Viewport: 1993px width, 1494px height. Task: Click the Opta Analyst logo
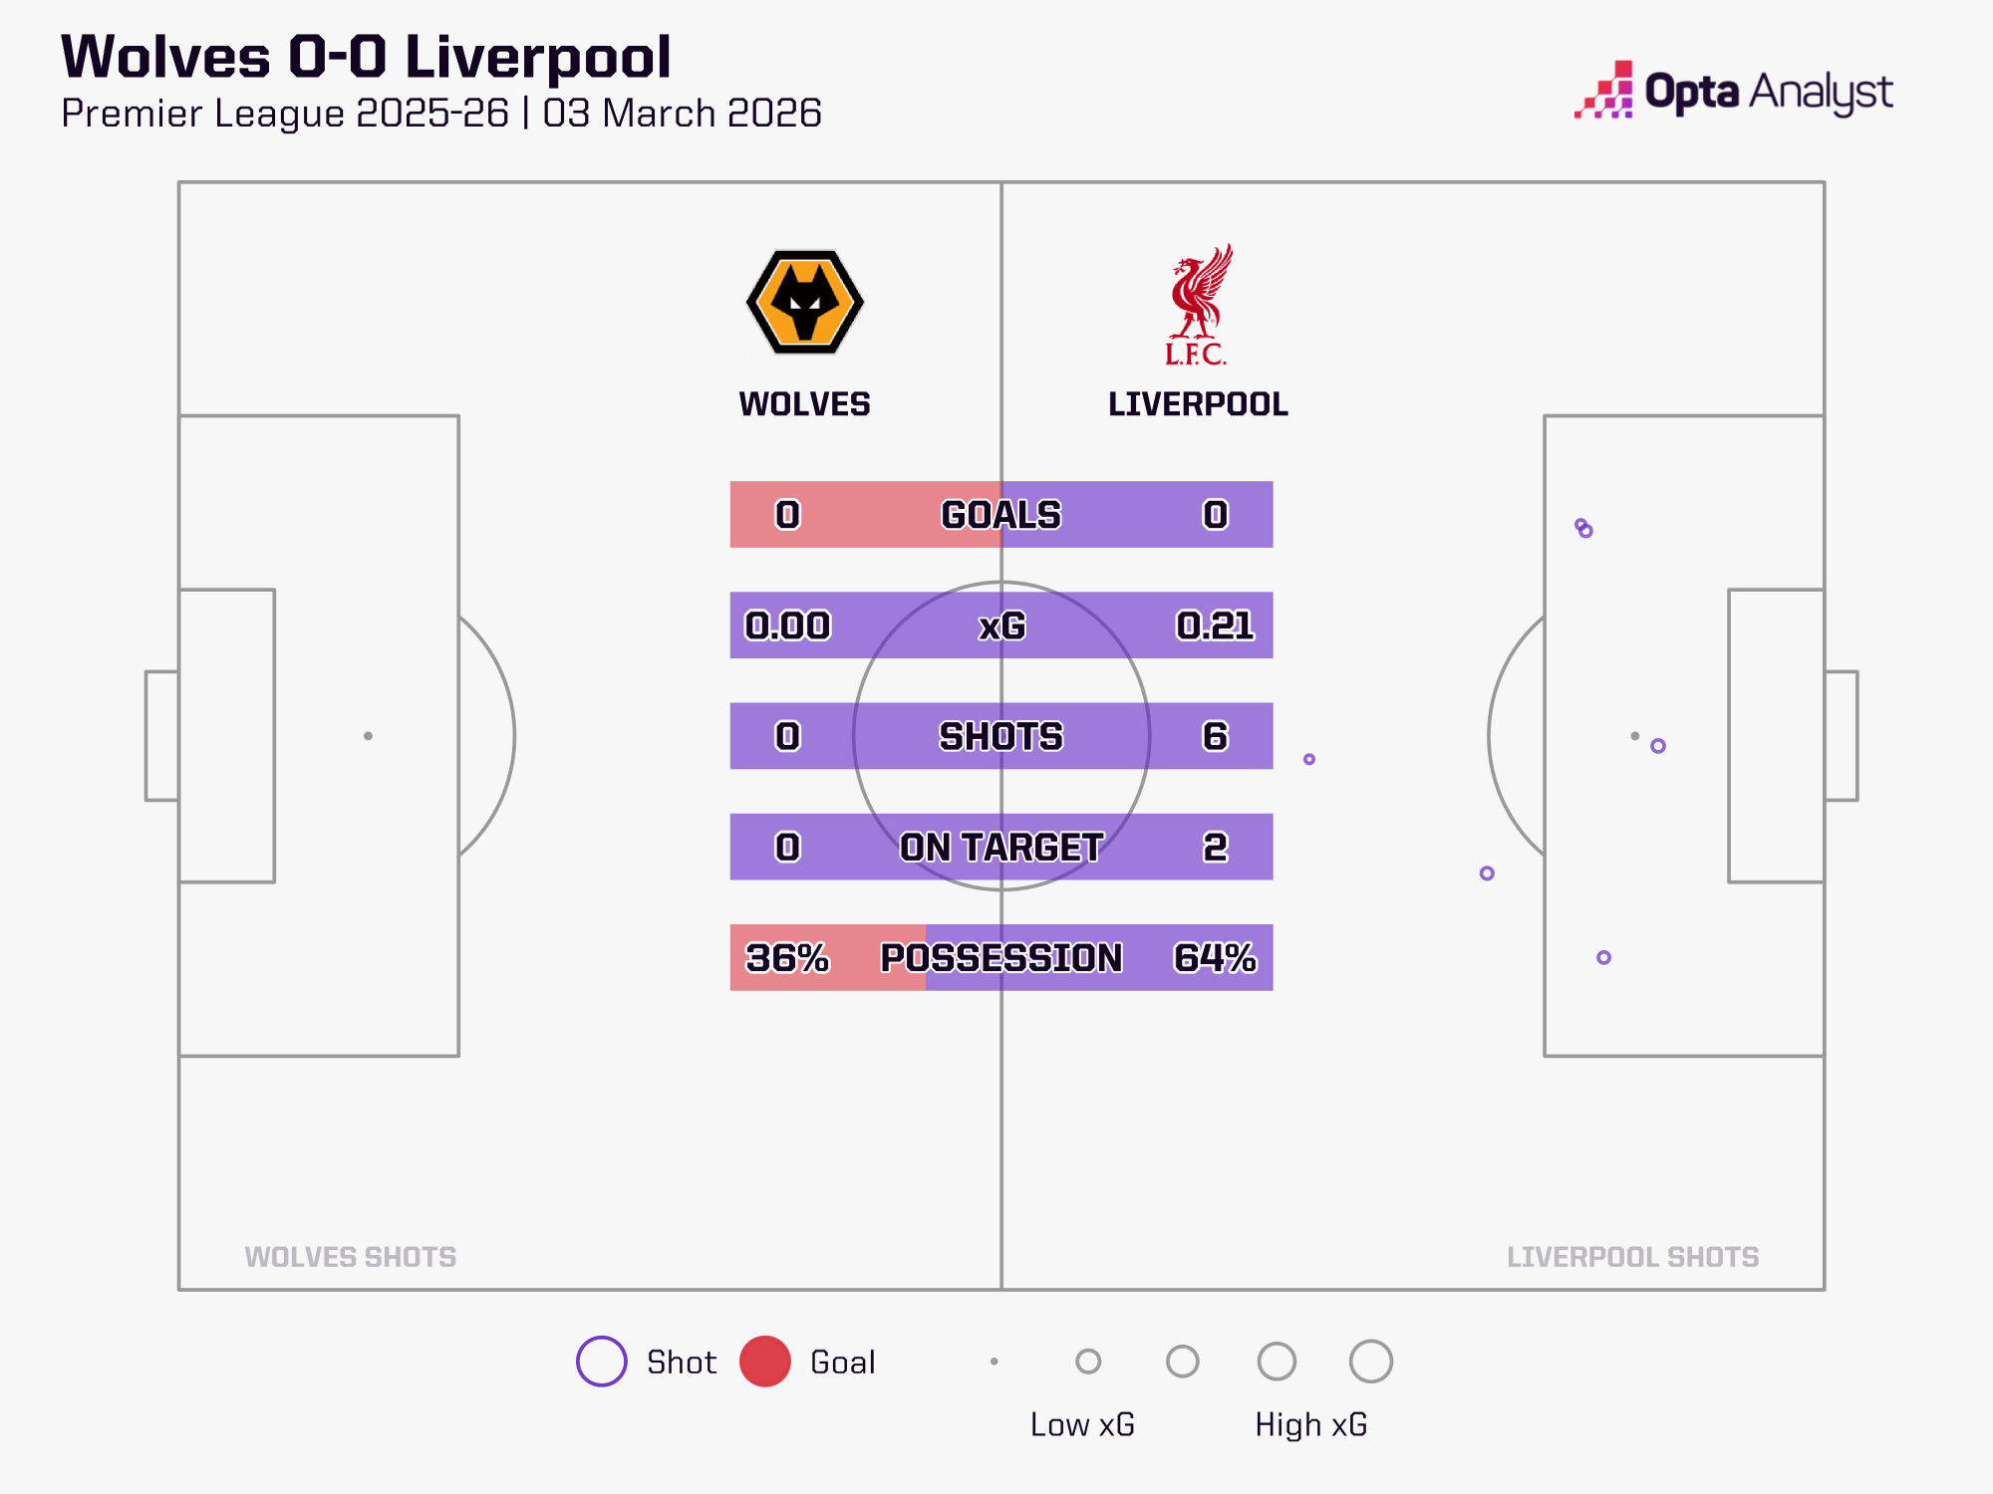pyautogui.click(x=1734, y=92)
